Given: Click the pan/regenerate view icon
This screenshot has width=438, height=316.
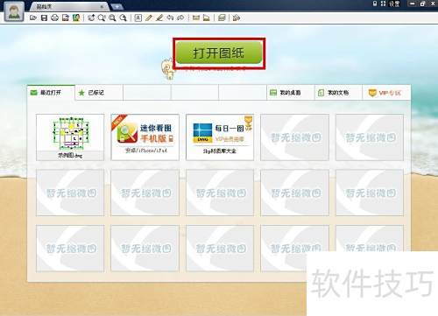Looking at the screenshot, I should tap(91, 18).
